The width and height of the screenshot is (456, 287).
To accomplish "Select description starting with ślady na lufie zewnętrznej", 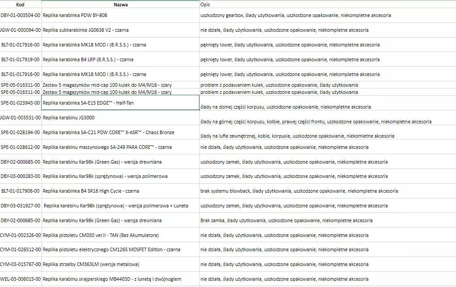I will point(297,136).
